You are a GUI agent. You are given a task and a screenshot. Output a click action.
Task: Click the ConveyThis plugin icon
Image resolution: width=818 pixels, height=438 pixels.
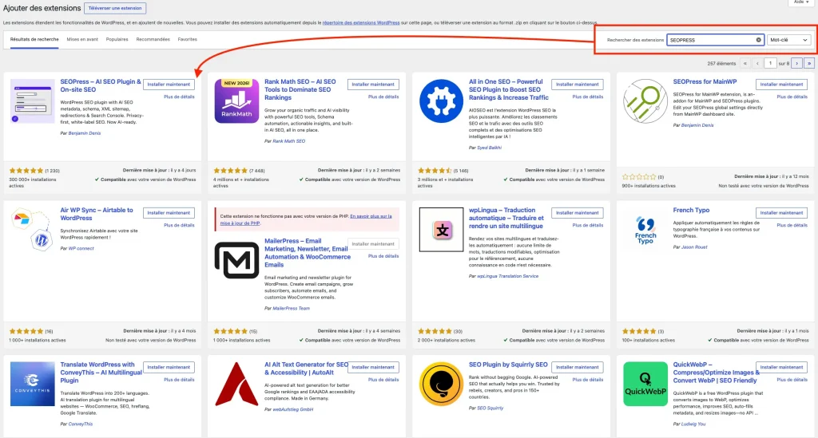click(32, 384)
